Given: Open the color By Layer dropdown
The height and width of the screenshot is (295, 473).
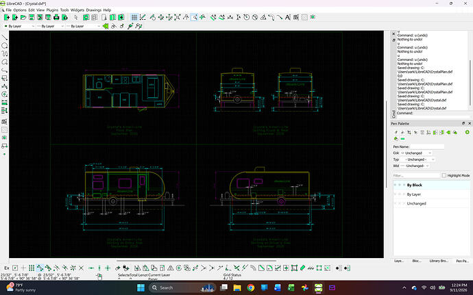Looking at the screenshot, I should pyautogui.click(x=19, y=26).
